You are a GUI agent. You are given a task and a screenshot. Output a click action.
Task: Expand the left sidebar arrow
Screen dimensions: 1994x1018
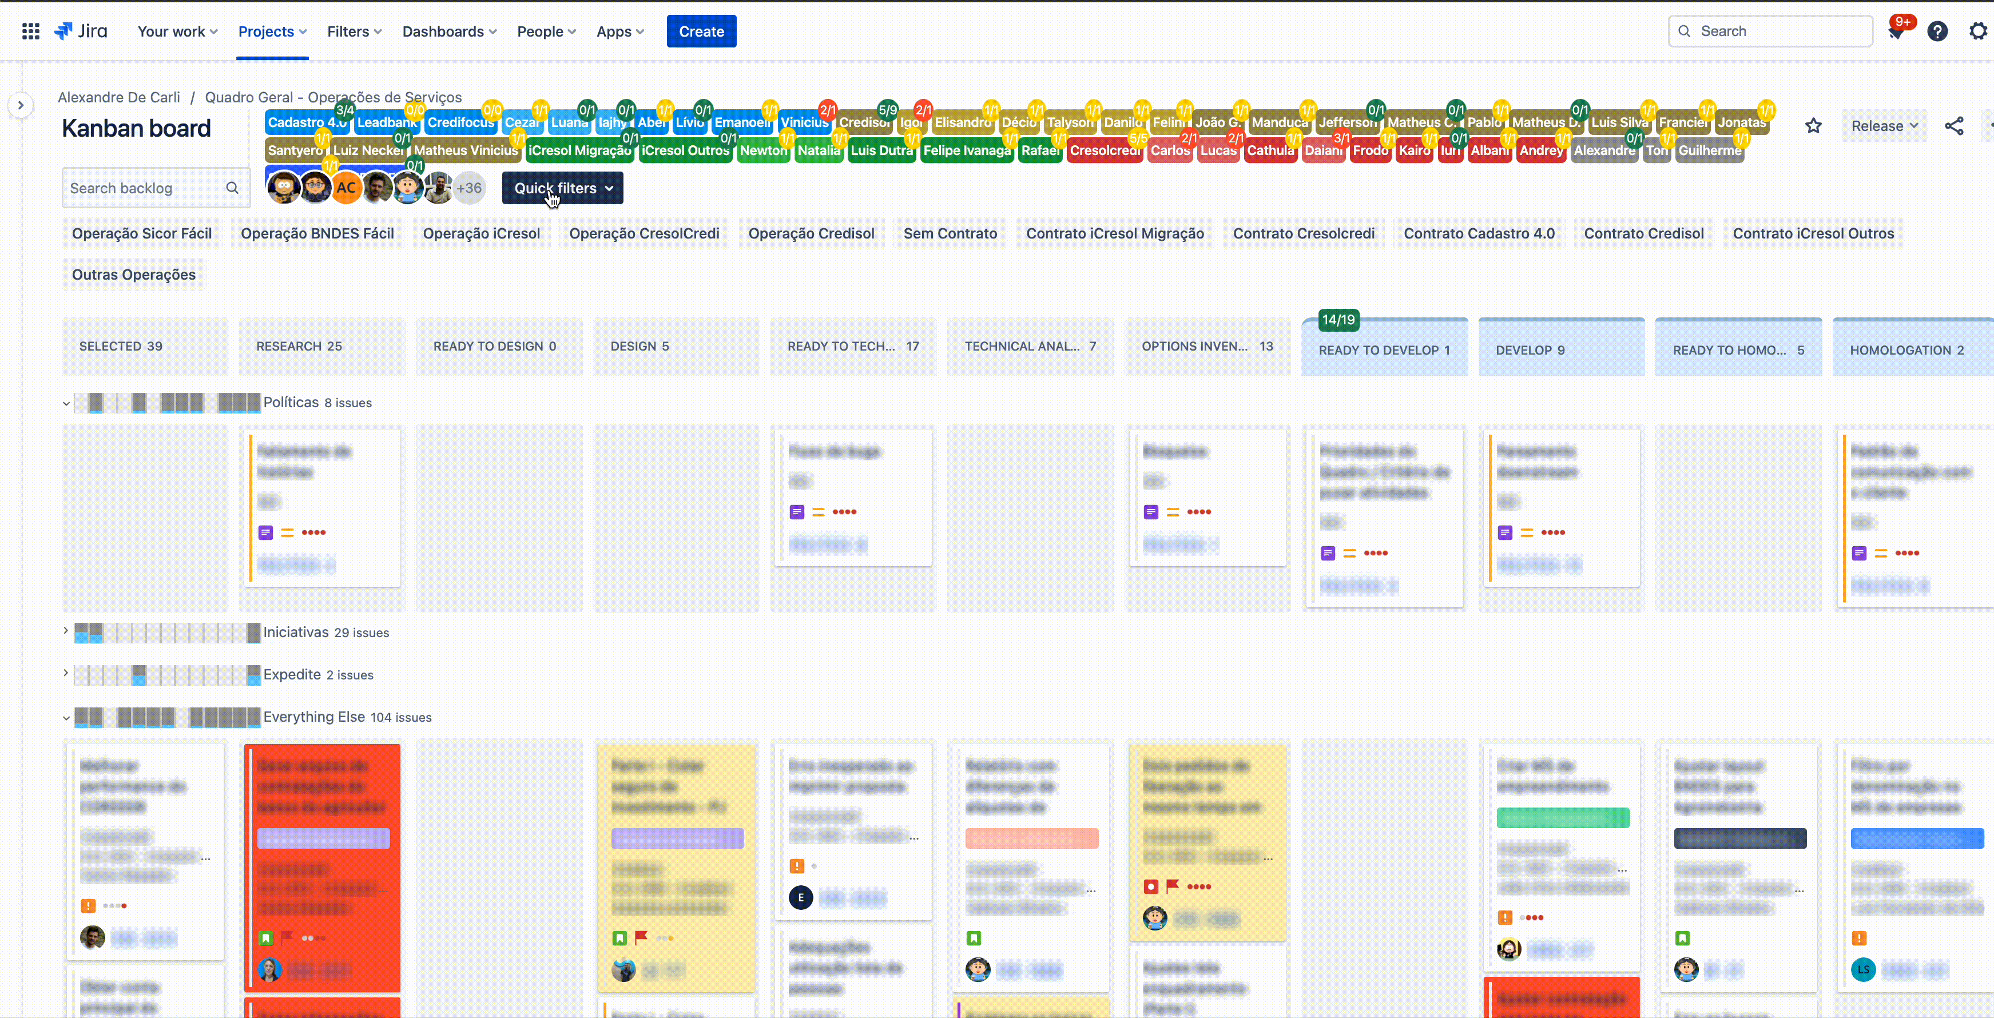(x=21, y=105)
